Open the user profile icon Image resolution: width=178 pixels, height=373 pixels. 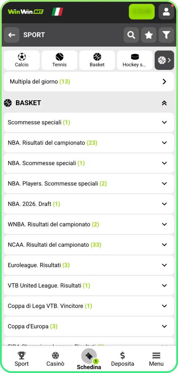click(x=166, y=12)
